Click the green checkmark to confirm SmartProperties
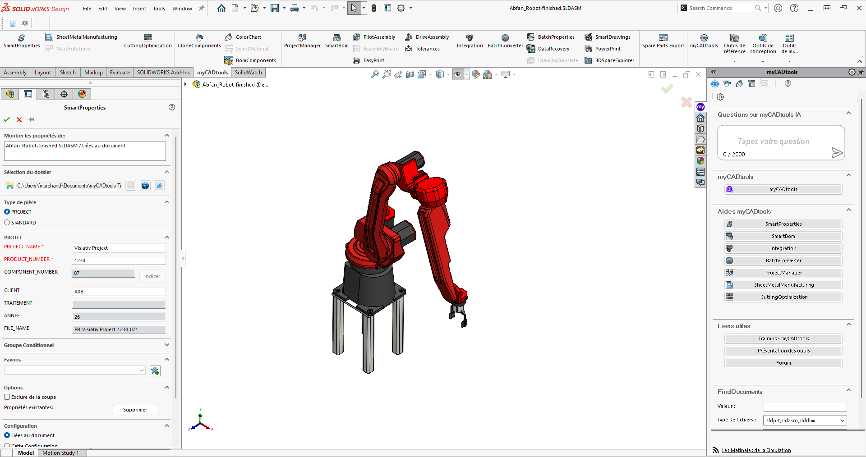 (x=7, y=119)
